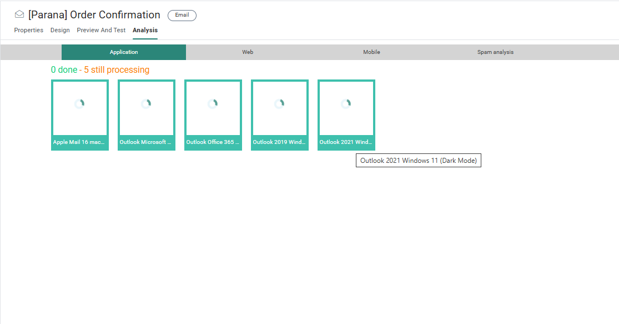Click the loading spinner in the Apple Mail tile
This screenshot has height=324, width=619.
(79, 103)
